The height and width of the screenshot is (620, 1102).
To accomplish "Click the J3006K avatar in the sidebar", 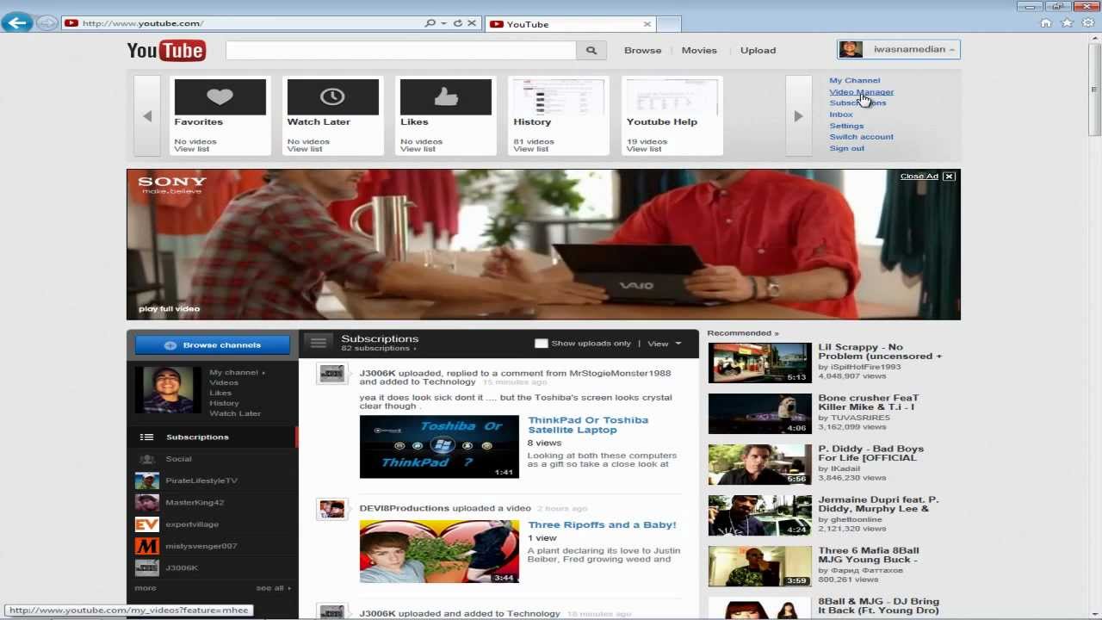I will [x=146, y=567].
